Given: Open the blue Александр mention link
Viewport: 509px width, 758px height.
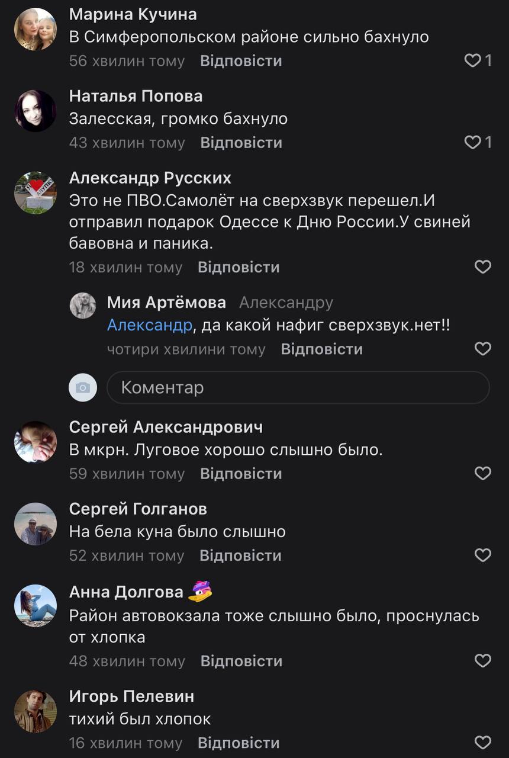Looking at the screenshot, I should [x=150, y=325].
